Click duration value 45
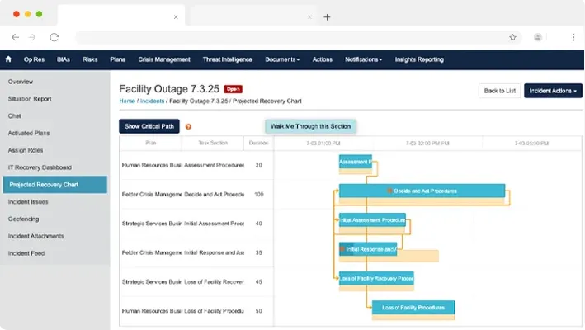 tap(258, 281)
